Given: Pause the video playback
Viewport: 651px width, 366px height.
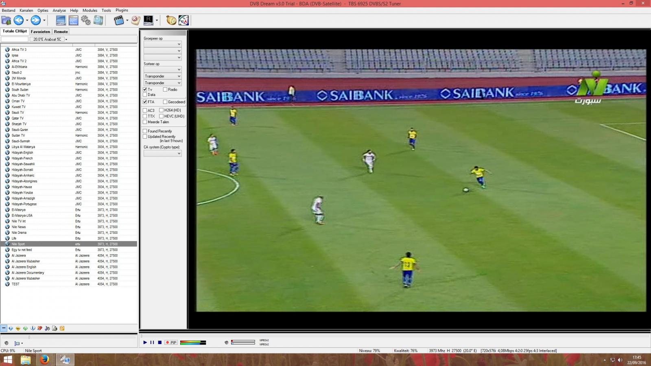Looking at the screenshot, I should pyautogui.click(x=152, y=342).
